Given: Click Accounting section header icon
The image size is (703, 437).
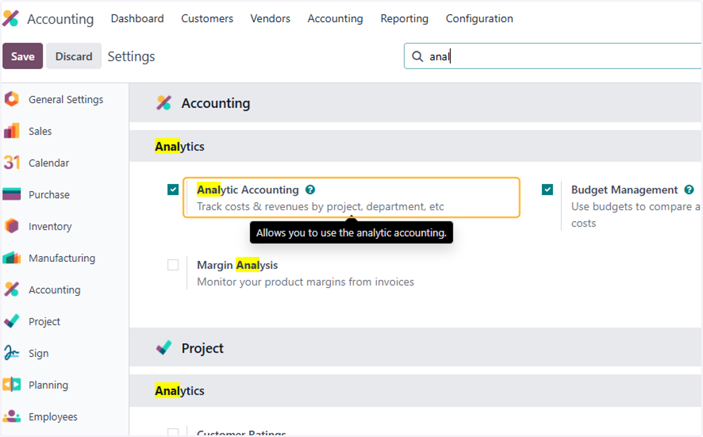Looking at the screenshot, I should [163, 103].
